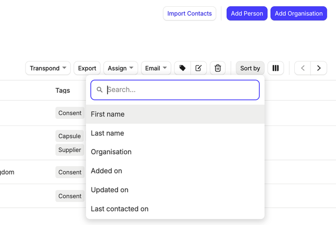
Task: Click the edit pencil icon
Action: [x=198, y=68]
